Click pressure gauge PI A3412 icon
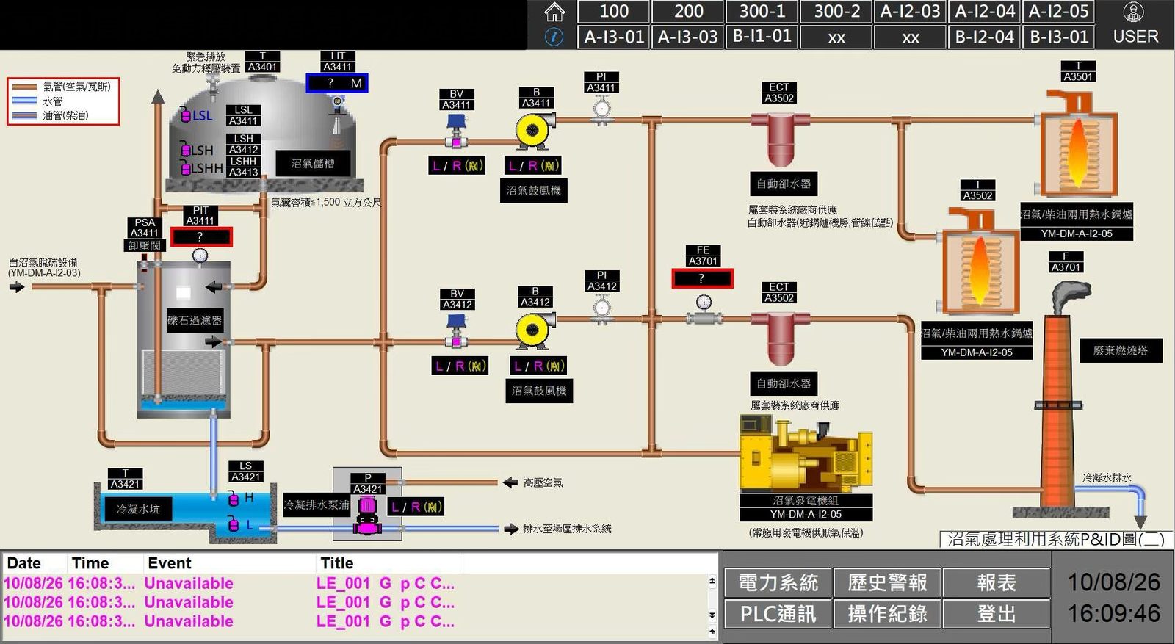Image resolution: width=1175 pixels, height=644 pixels. pyautogui.click(x=602, y=308)
